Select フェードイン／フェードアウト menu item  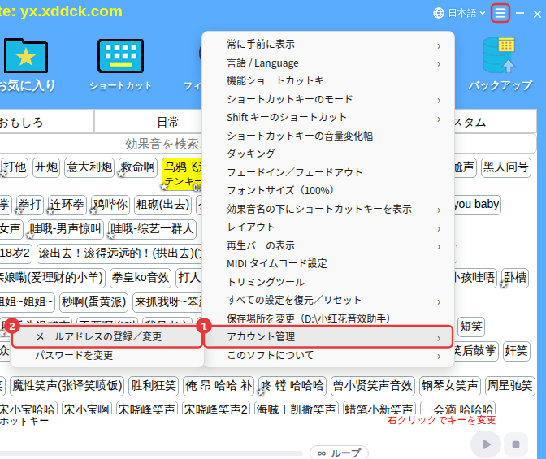[x=329, y=172]
